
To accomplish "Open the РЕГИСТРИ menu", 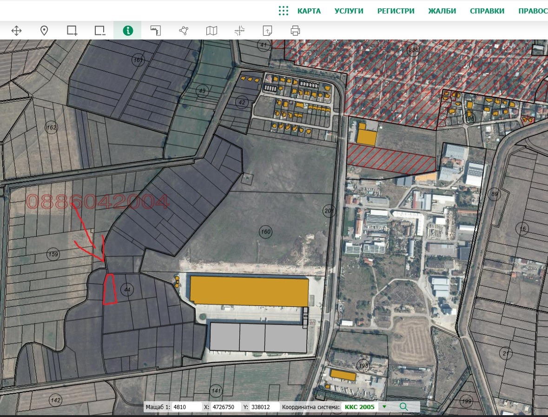I will coord(396,11).
